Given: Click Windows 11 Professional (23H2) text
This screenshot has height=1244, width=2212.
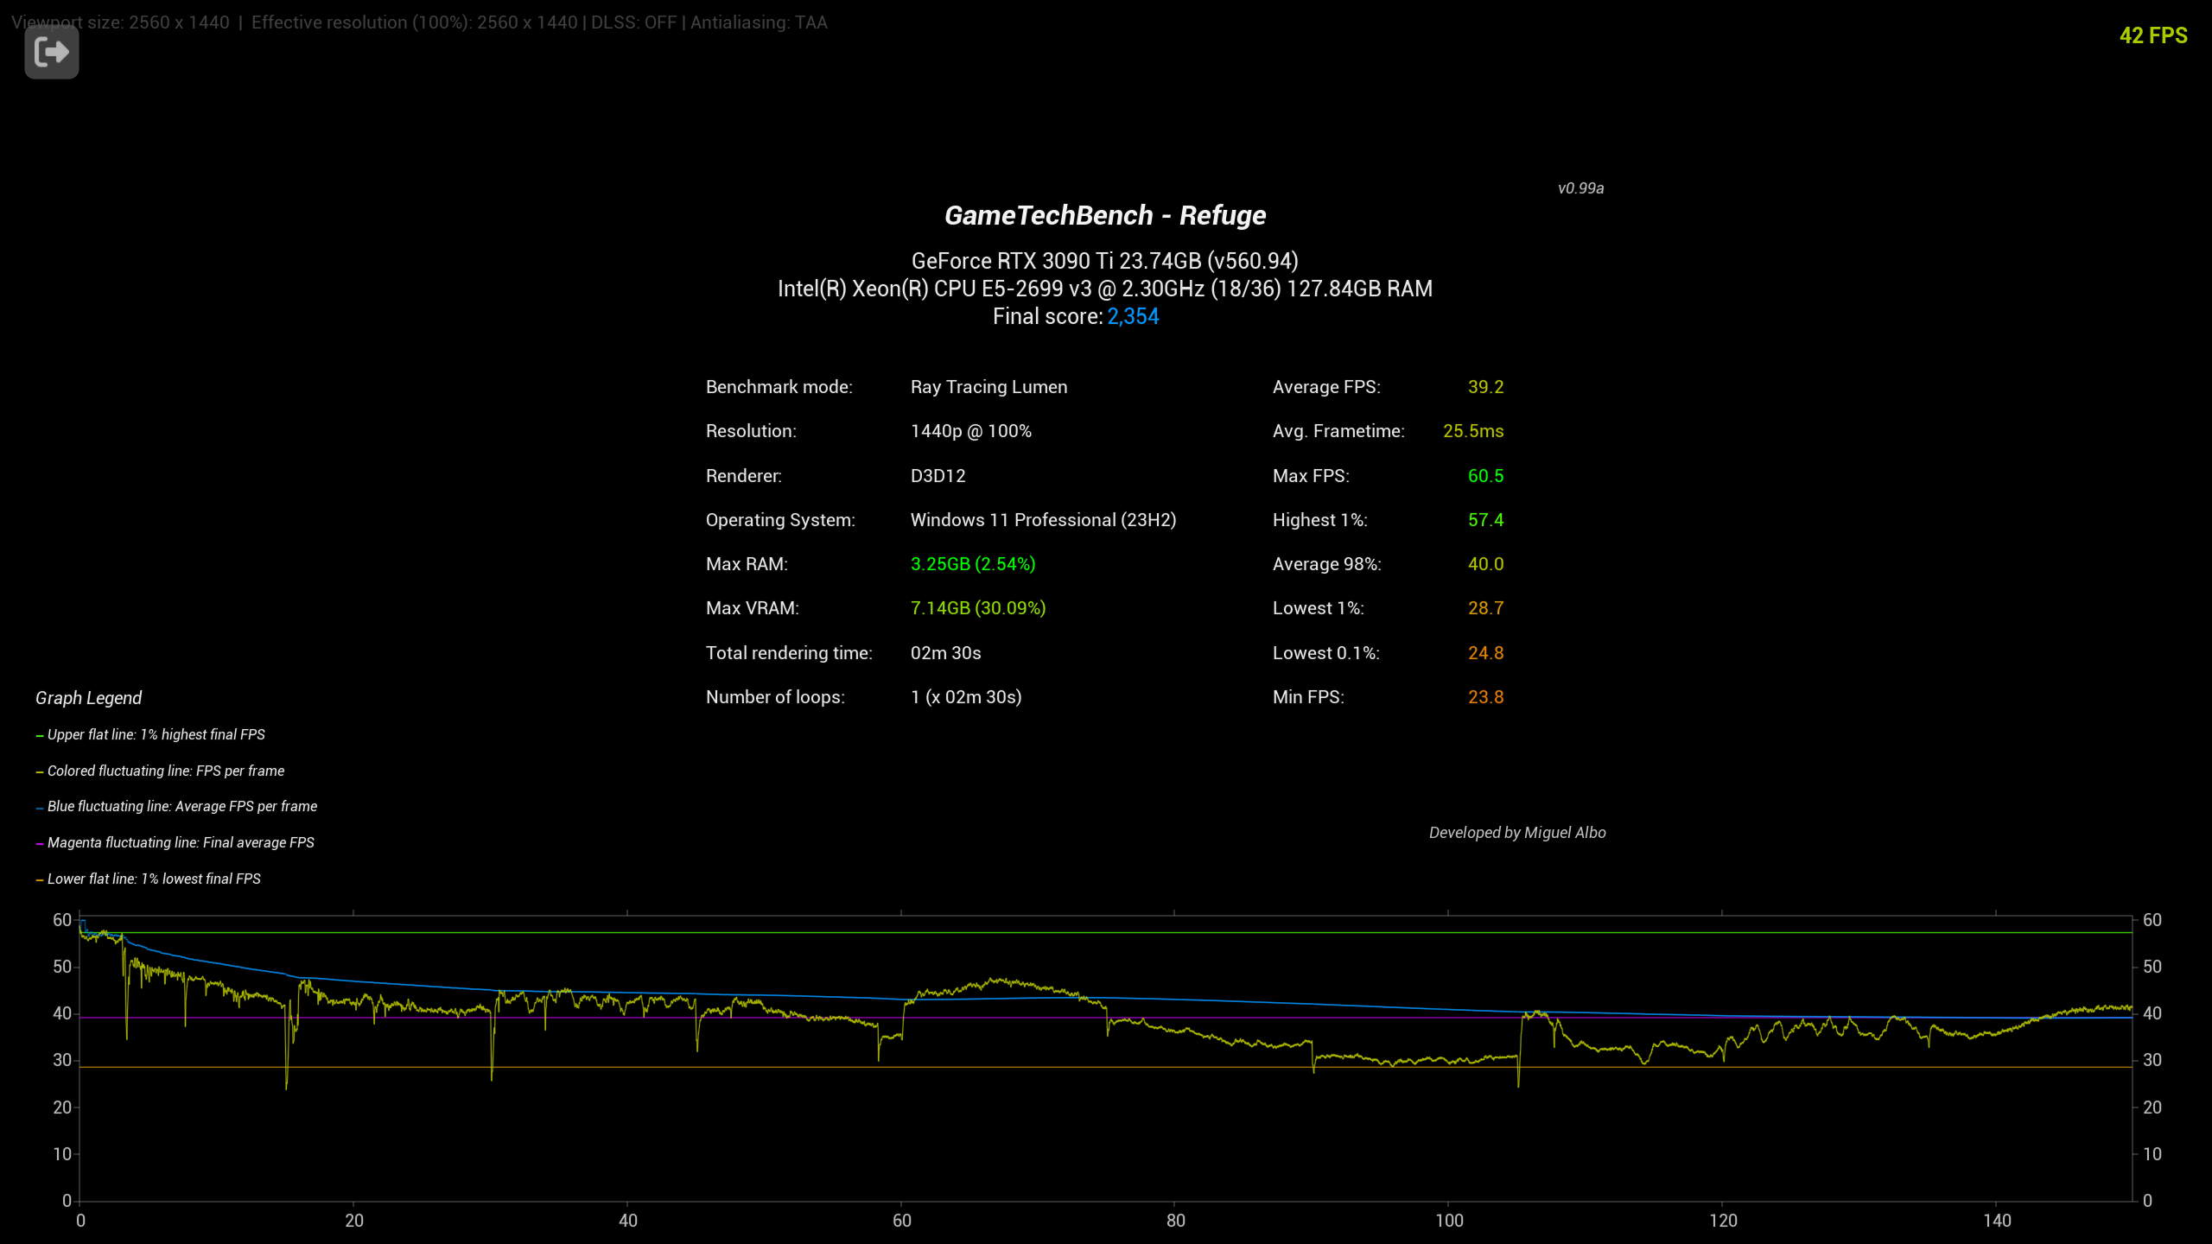Looking at the screenshot, I should click(x=1043, y=520).
